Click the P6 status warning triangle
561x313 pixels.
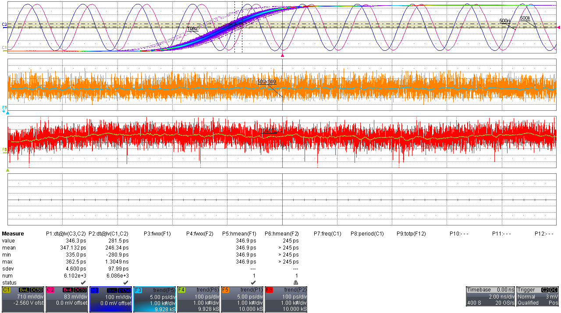(296, 282)
